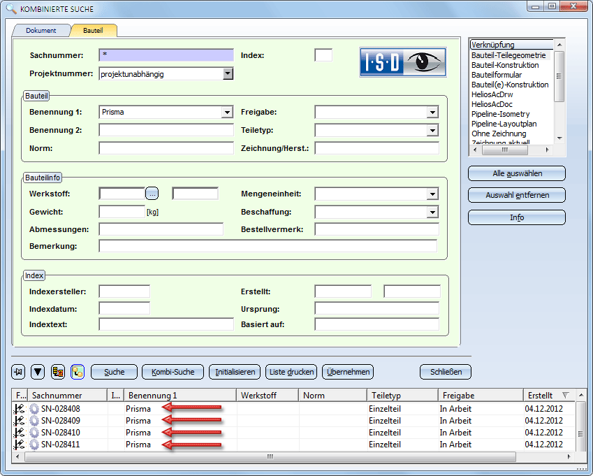The height and width of the screenshot is (476, 593).
Task: Select the Bauteil tab
Action: tap(93, 31)
